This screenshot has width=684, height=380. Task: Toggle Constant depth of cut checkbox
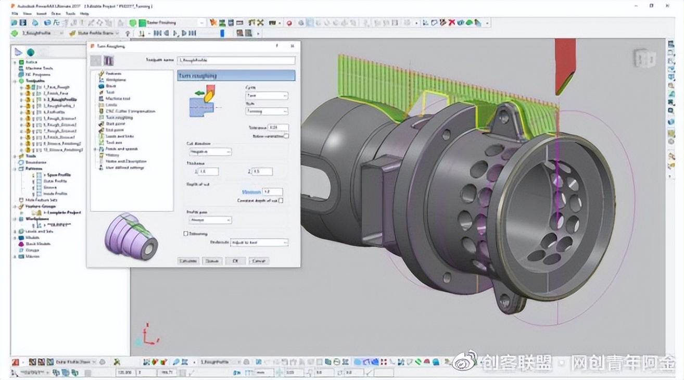click(x=281, y=200)
